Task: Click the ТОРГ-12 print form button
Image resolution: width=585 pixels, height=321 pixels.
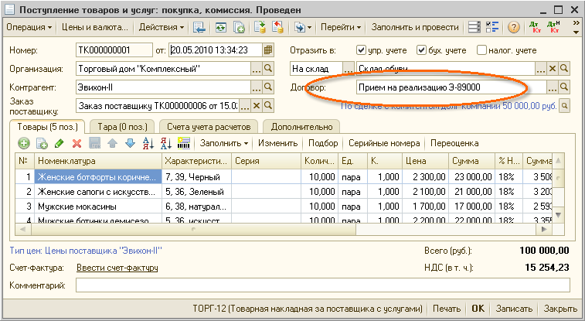Action: [308, 309]
